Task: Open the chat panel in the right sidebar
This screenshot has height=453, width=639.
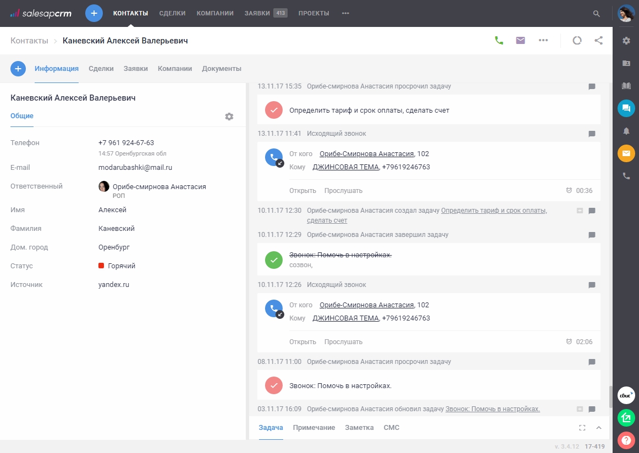Action: tap(626, 108)
